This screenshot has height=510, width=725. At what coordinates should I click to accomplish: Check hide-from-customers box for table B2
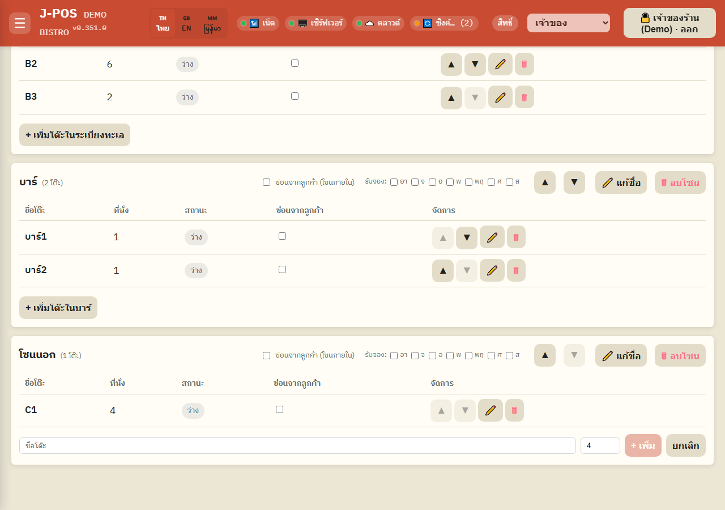(295, 63)
